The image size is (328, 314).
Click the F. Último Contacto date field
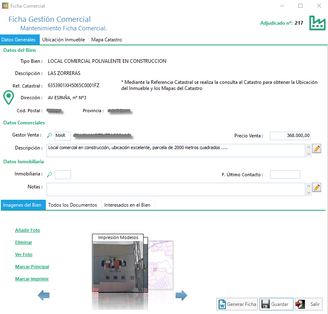coord(285,175)
